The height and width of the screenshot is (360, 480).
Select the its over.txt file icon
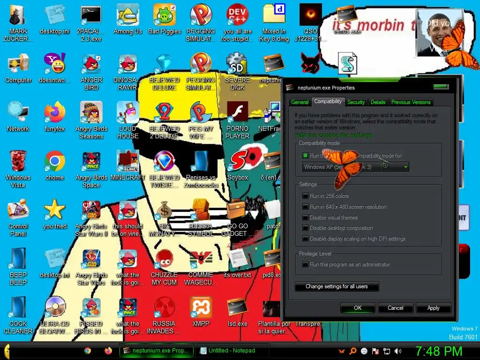(238, 263)
